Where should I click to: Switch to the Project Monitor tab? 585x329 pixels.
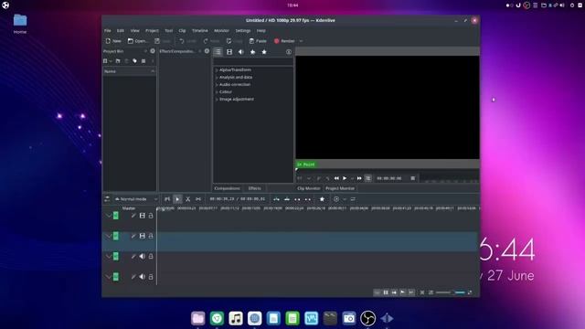(x=340, y=188)
